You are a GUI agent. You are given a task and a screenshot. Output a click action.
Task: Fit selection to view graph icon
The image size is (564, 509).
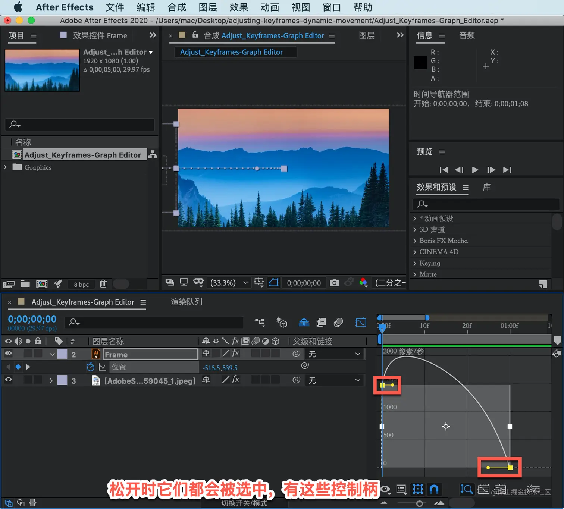pyautogui.click(x=483, y=489)
